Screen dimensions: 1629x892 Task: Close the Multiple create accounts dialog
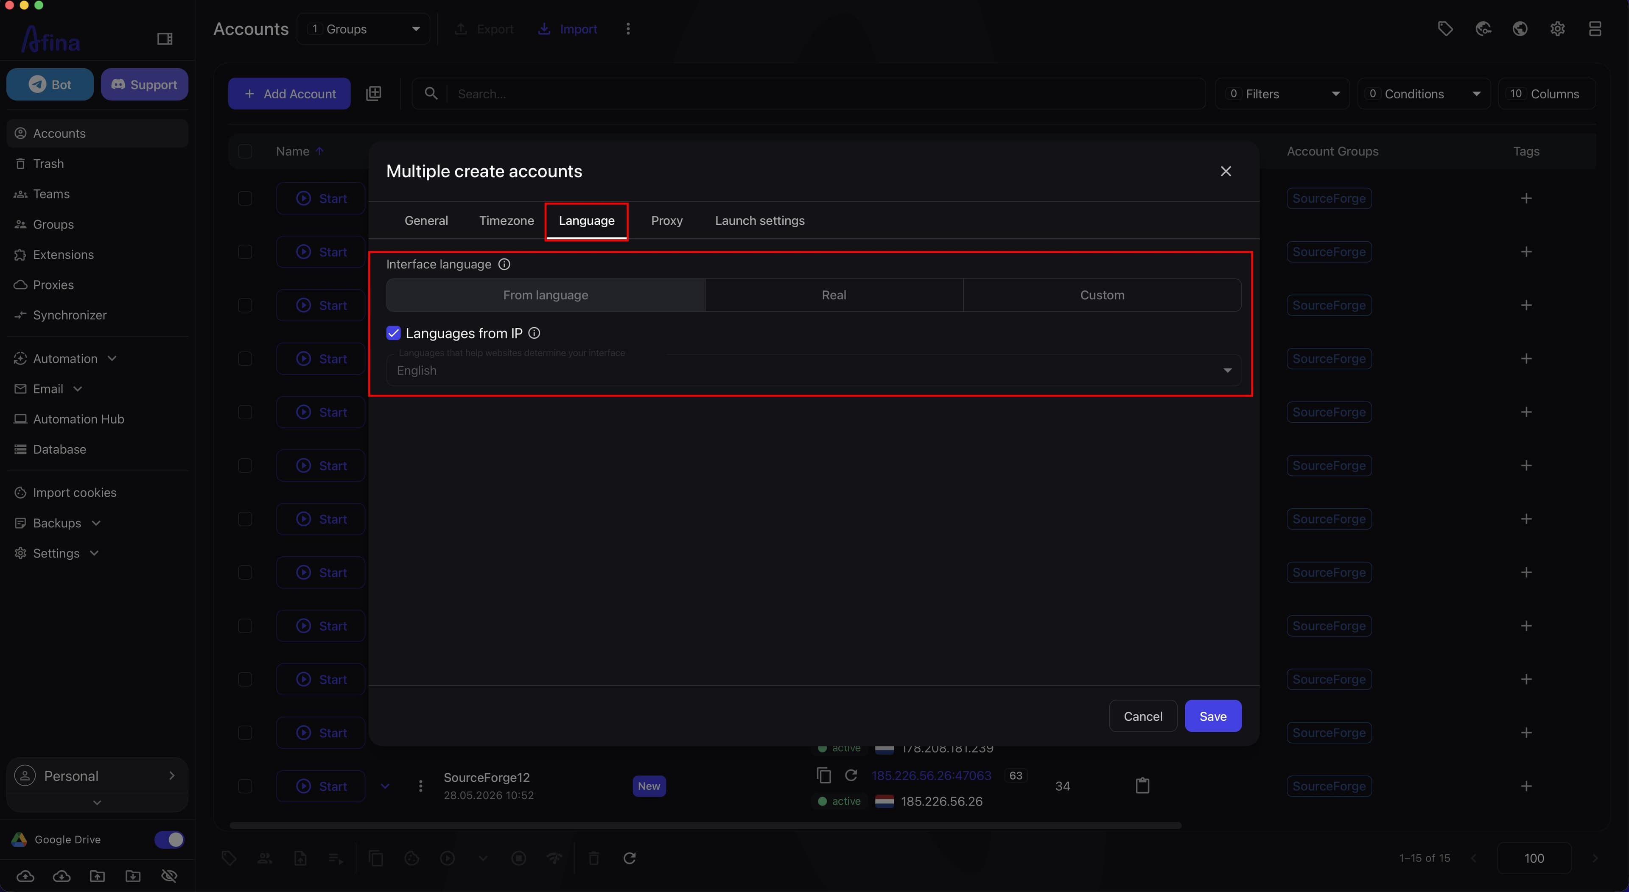(x=1226, y=171)
